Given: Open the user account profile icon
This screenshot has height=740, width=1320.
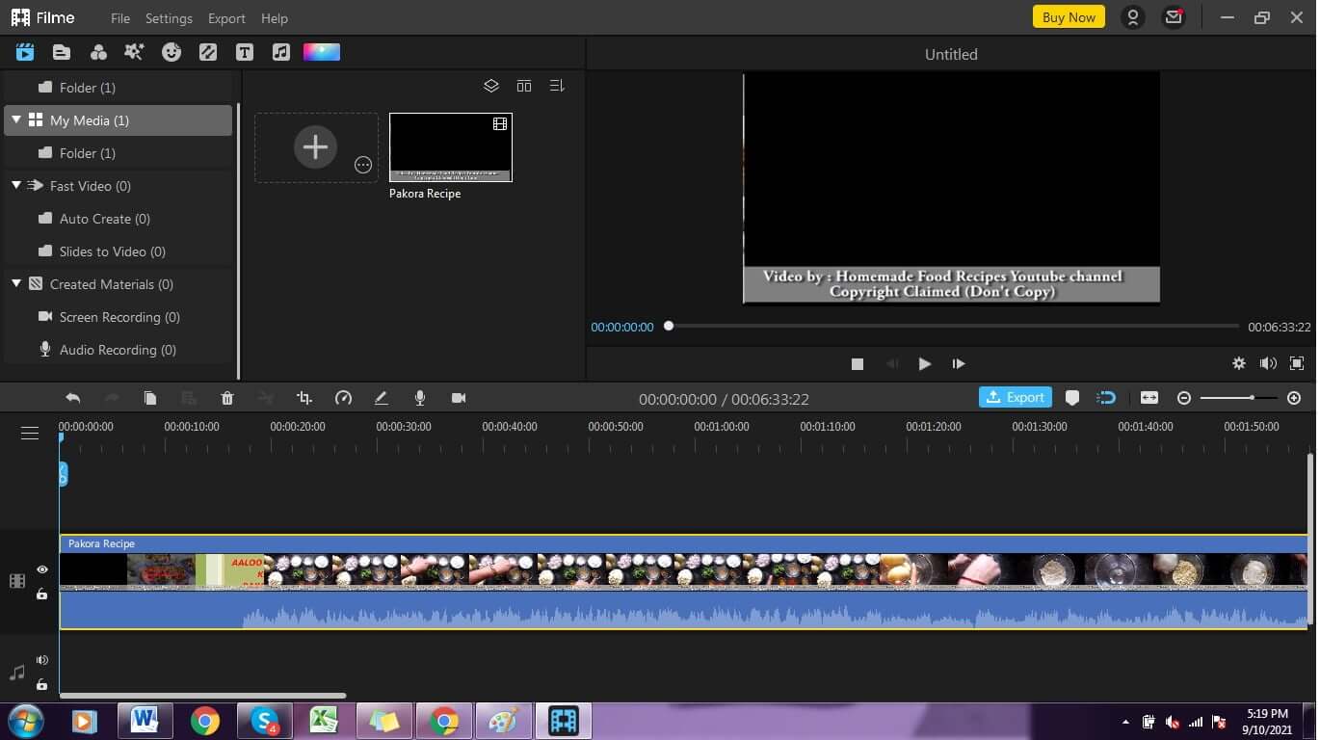Looking at the screenshot, I should tap(1133, 17).
